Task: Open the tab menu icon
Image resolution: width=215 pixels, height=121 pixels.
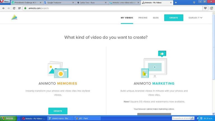Action: click(194, 3)
